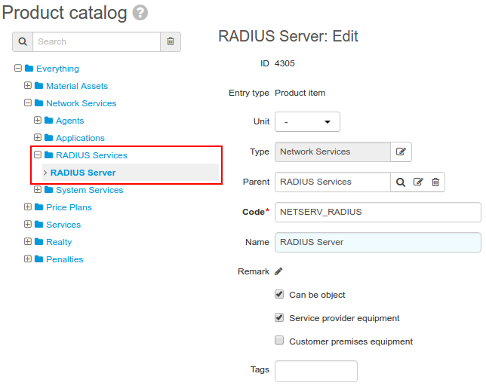Click the Services folder icon
The image size is (486, 392).
(x=38, y=224)
